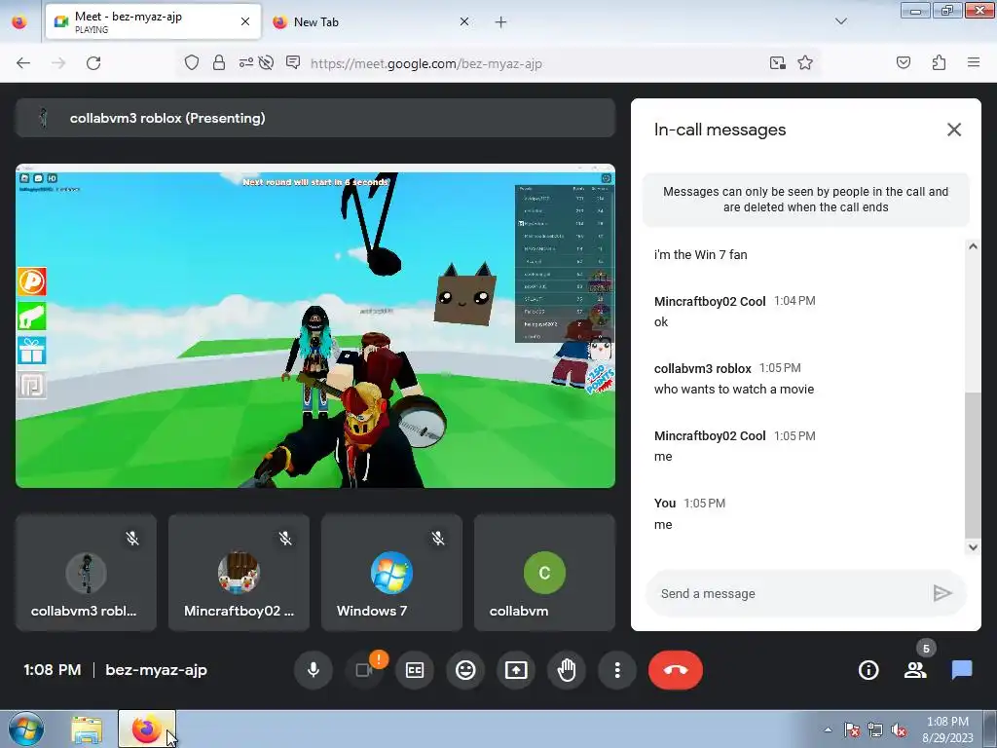Click the picture-in-picture icon in address bar
Image resolution: width=997 pixels, height=748 pixels.
click(x=777, y=62)
